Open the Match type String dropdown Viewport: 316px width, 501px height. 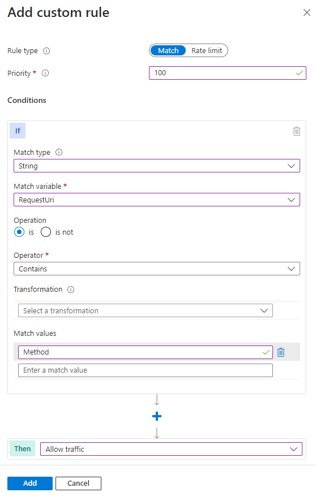(157, 166)
